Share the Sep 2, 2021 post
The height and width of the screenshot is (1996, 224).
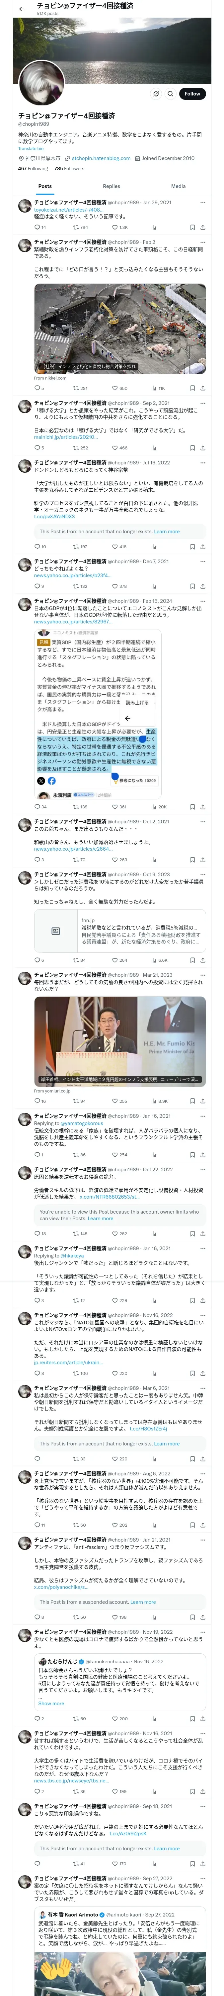pyautogui.click(x=202, y=448)
